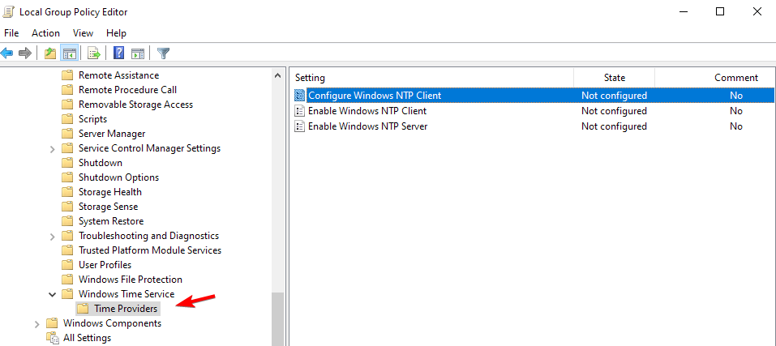Go up one level with folder icon
Image resolution: width=776 pixels, height=346 pixels.
50,53
